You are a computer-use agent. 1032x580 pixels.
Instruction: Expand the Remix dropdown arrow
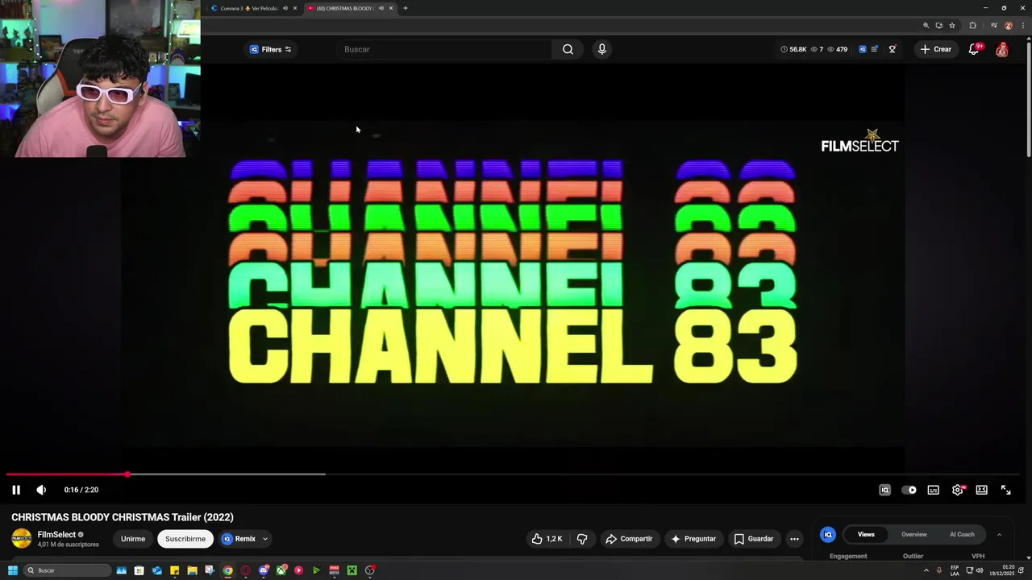coord(264,539)
